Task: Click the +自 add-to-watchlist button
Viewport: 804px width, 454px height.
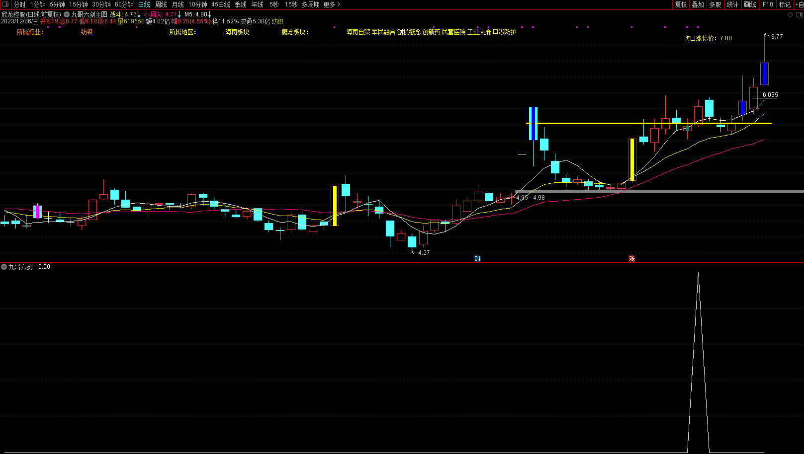Action: (799, 4)
